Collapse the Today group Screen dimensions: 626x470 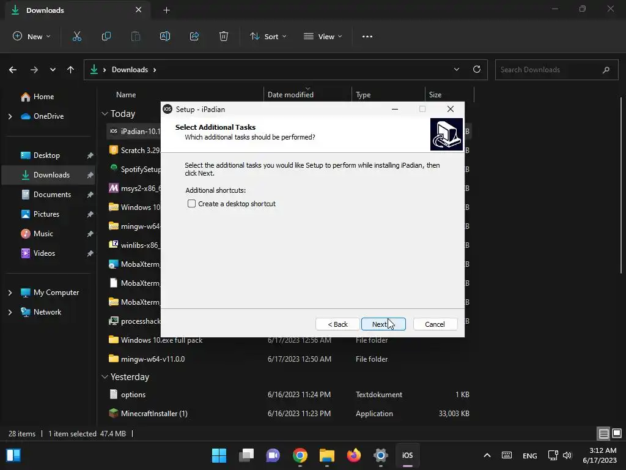coord(105,114)
